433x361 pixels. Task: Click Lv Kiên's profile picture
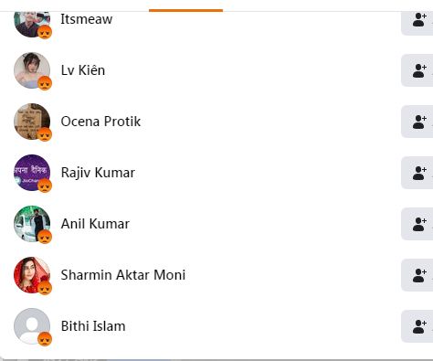[32, 70]
